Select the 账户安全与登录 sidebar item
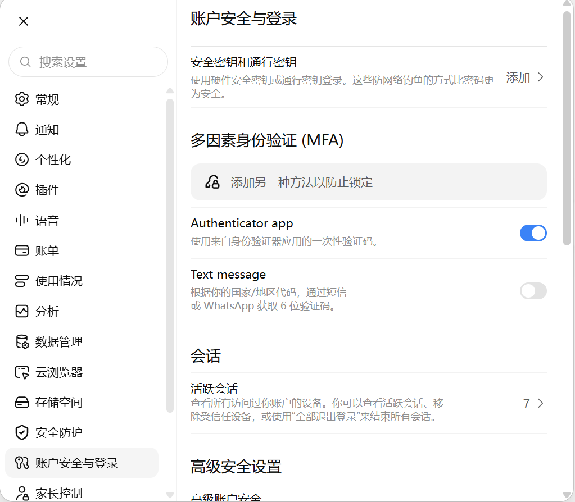The image size is (575, 502). [82, 463]
